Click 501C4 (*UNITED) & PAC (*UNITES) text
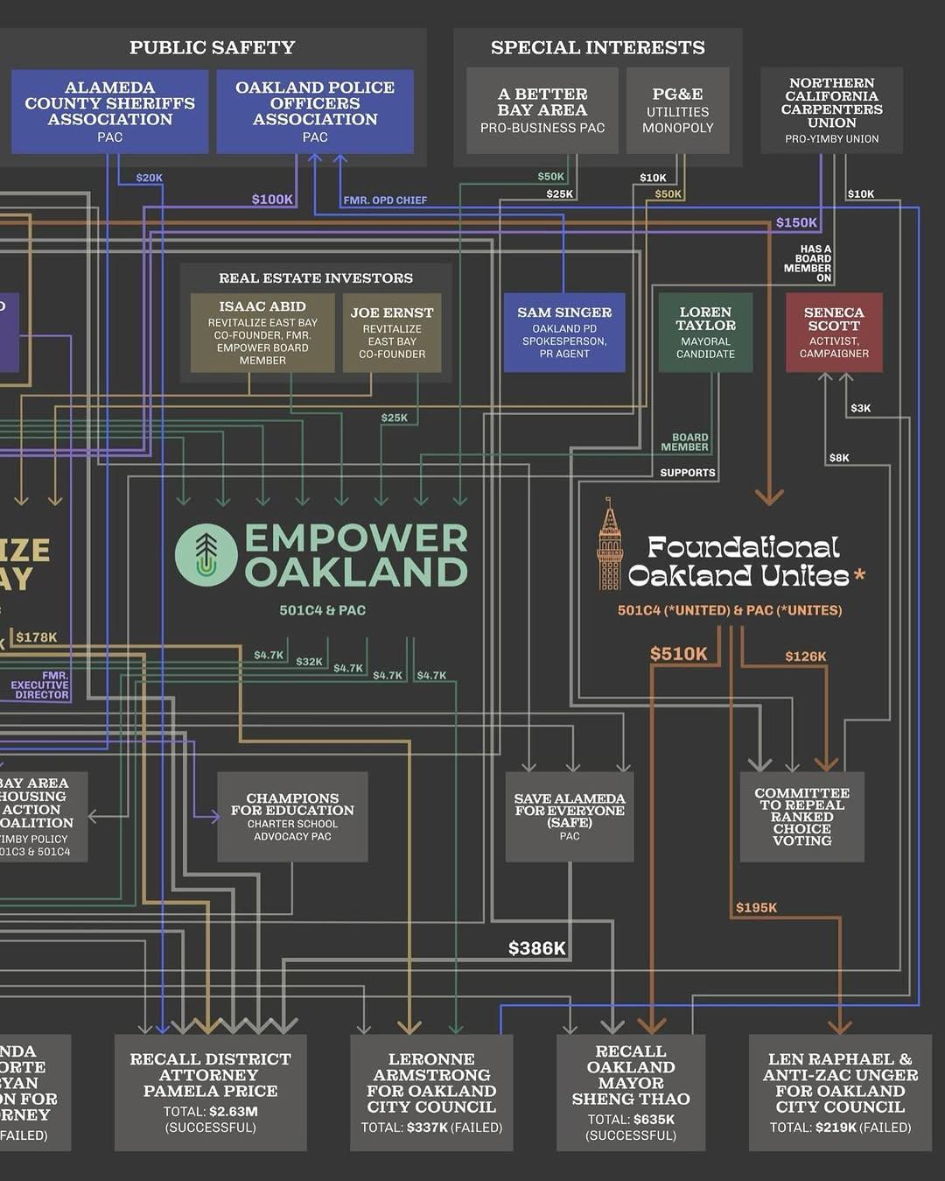 730,610
